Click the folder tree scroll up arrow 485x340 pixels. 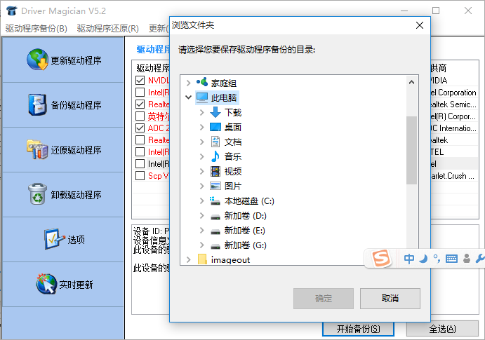click(x=411, y=82)
